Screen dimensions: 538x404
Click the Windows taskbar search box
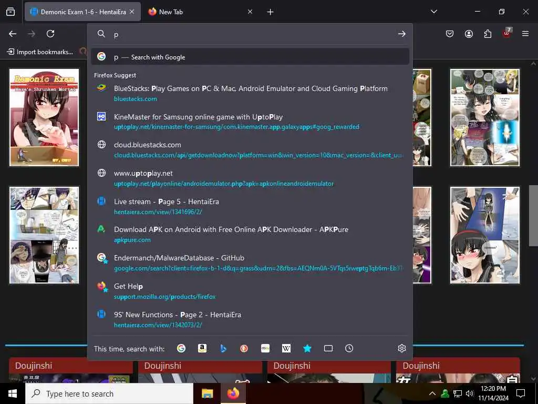point(109,393)
